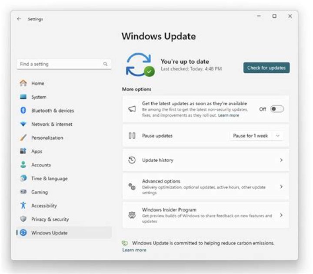The width and height of the screenshot is (313, 274).
Task: Click the Find a setting search box
Action: coord(64,64)
